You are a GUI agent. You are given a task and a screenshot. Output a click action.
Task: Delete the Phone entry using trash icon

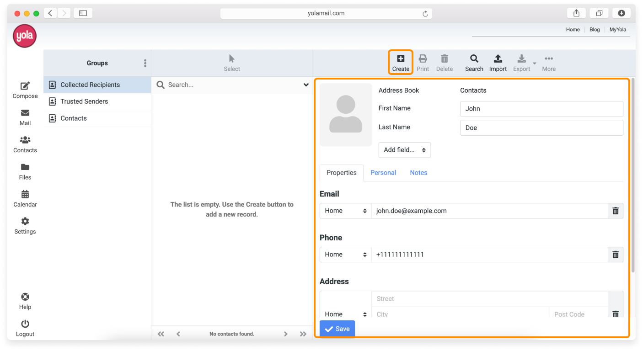(x=615, y=255)
